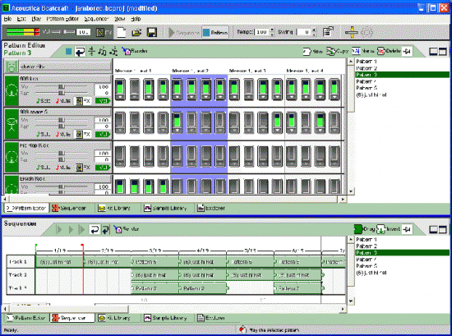Switch to Explorer tab in the upper panel

click(x=211, y=208)
